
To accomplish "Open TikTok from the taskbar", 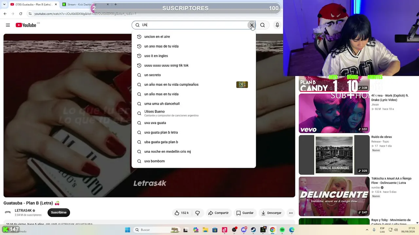I will click(224, 230).
